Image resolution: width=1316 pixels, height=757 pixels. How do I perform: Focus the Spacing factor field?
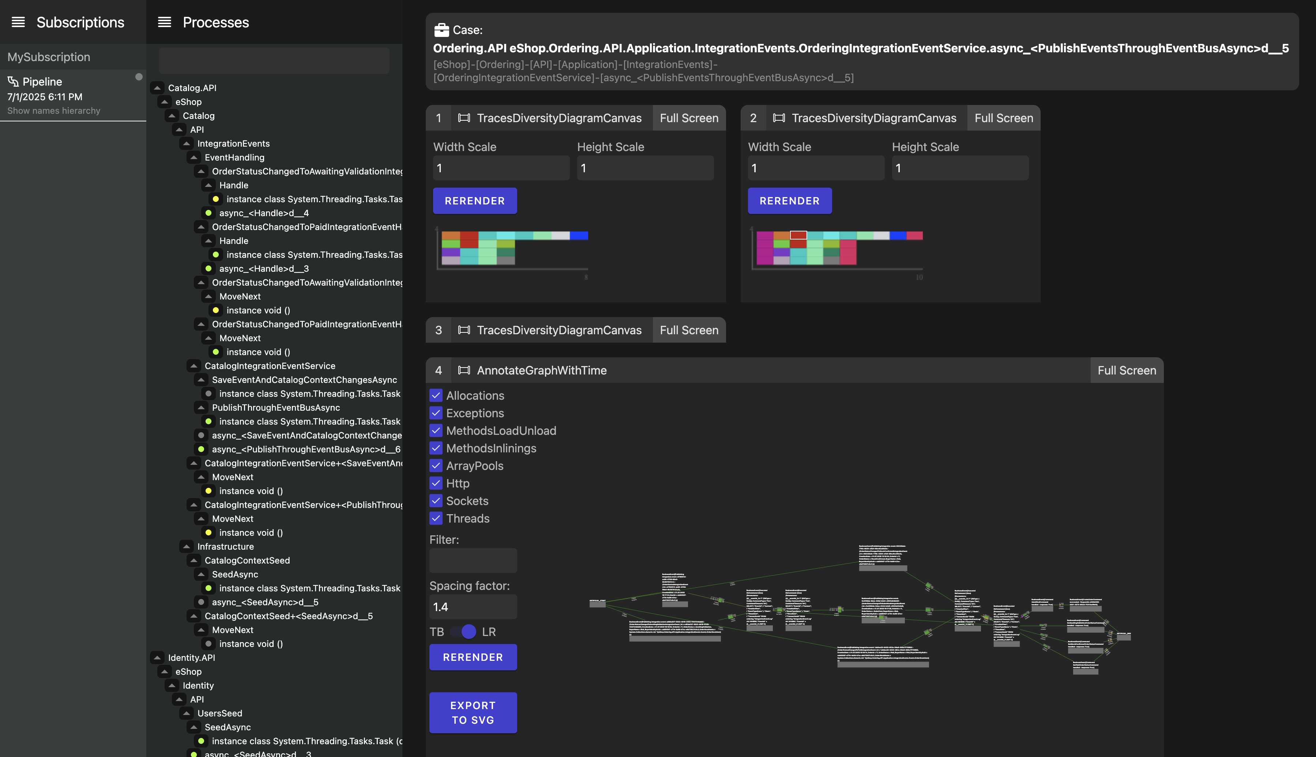[x=473, y=607]
